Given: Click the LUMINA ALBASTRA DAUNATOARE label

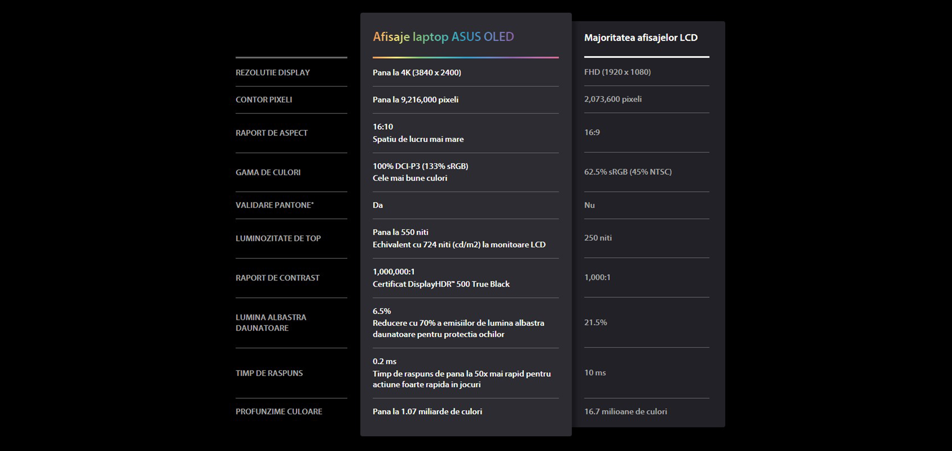Looking at the screenshot, I should coord(271,322).
